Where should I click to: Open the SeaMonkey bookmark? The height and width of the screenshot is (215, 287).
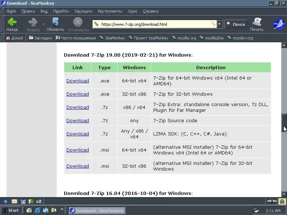coord(112,38)
